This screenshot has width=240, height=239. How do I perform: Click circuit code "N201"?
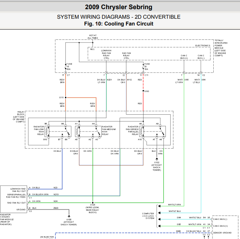coord(109,80)
